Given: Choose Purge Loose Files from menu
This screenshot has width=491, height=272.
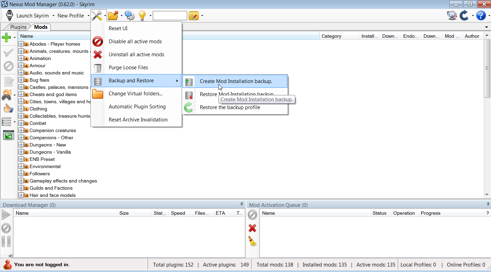Looking at the screenshot, I should [128, 68].
